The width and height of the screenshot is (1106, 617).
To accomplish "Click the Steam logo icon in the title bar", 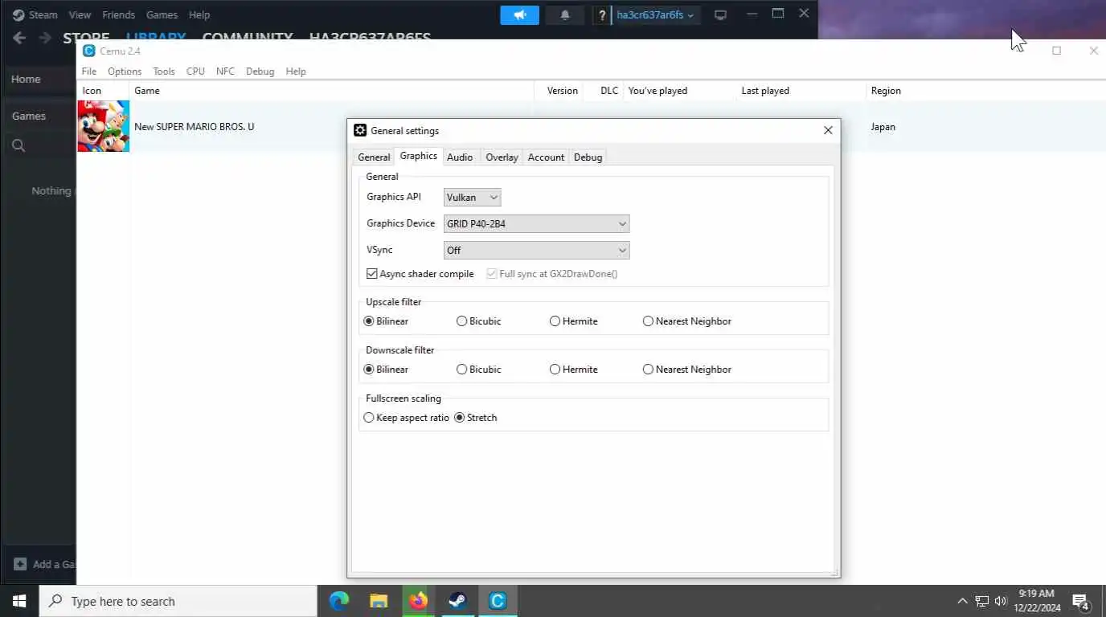I will click(x=18, y=14).
